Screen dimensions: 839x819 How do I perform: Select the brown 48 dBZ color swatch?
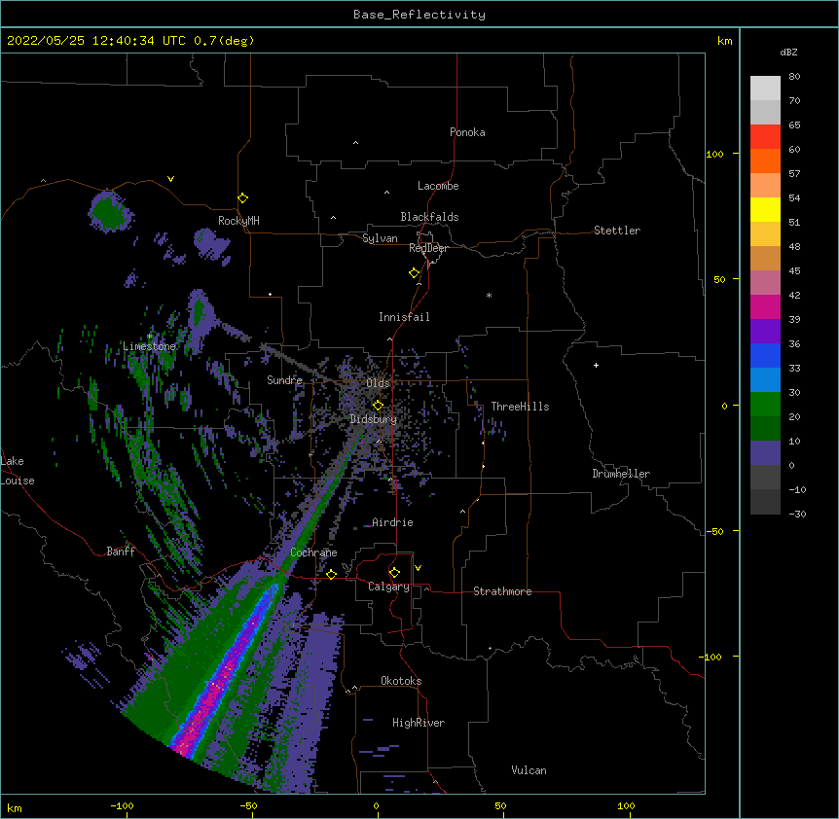click(x=765, y=258)
